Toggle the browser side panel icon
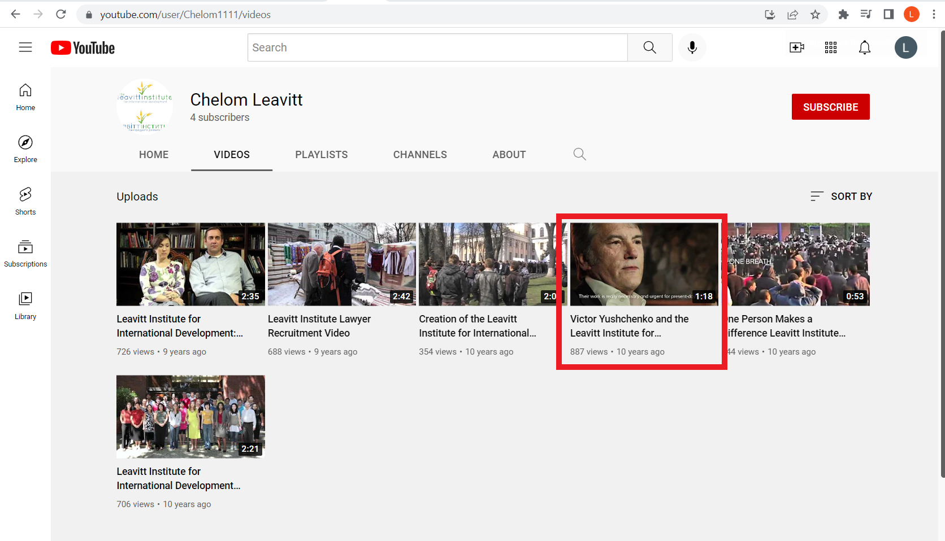 pyautogui.click(x=888, y=15)
